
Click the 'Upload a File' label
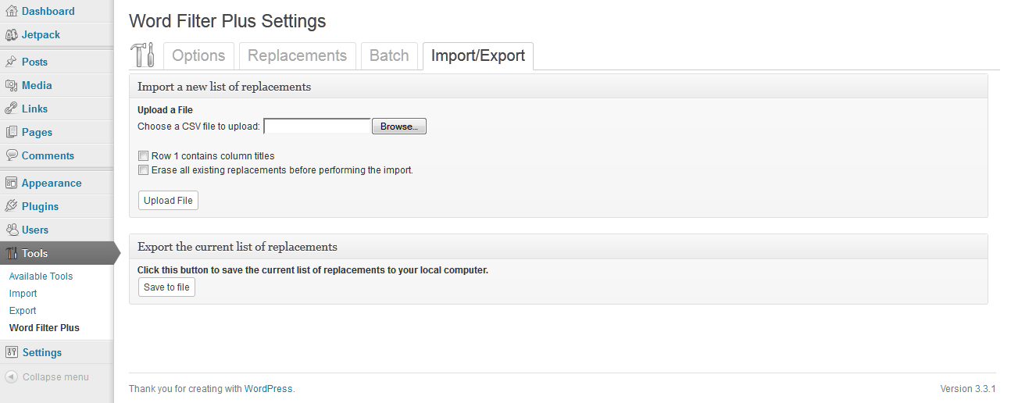[165, 110]
